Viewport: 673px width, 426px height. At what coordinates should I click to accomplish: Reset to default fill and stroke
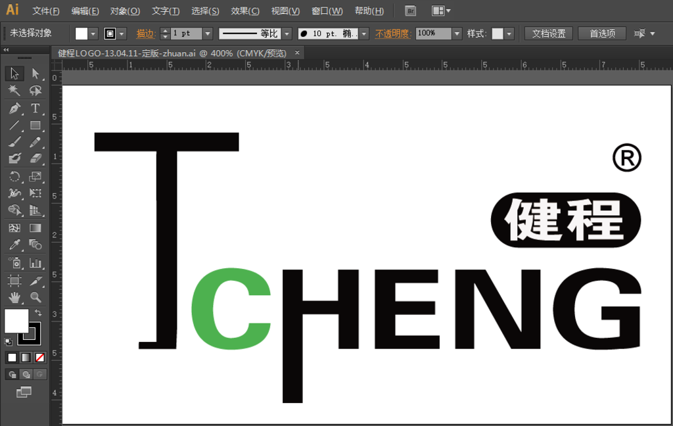[x=8, y=342]
